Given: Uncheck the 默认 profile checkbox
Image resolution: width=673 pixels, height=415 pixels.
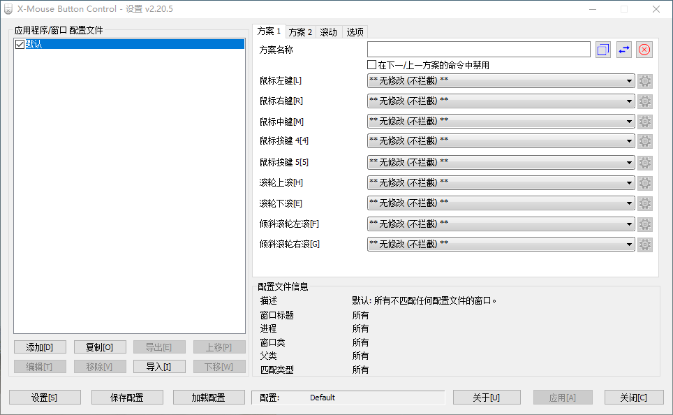Looking at the screenshot, I should click(x=19, y=43).
